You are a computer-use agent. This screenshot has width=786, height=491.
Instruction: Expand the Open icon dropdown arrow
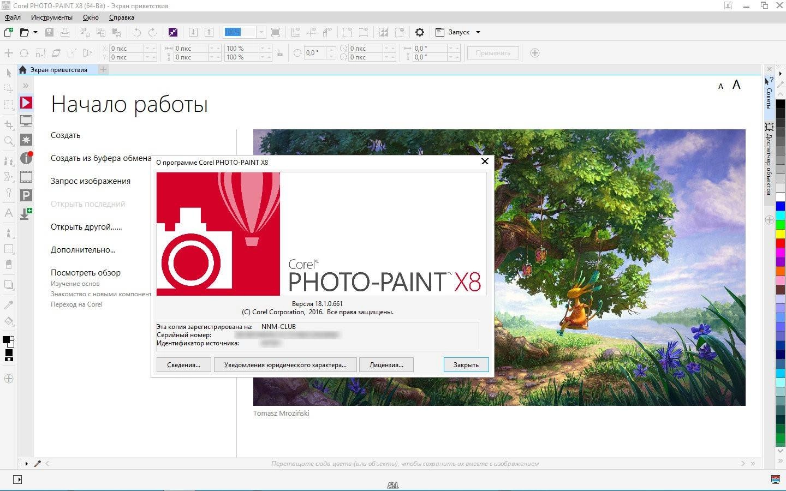pos(35,32)
